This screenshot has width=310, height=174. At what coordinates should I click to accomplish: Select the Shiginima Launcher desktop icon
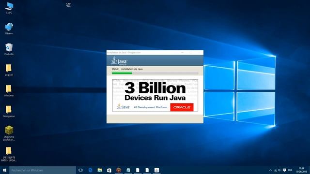(x=9, y=133)
